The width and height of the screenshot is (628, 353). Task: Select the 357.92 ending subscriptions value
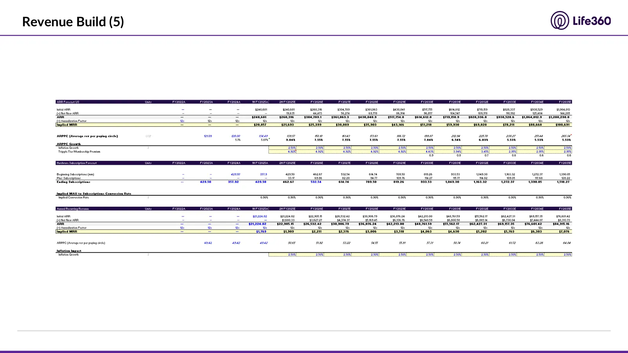[233, 182]
